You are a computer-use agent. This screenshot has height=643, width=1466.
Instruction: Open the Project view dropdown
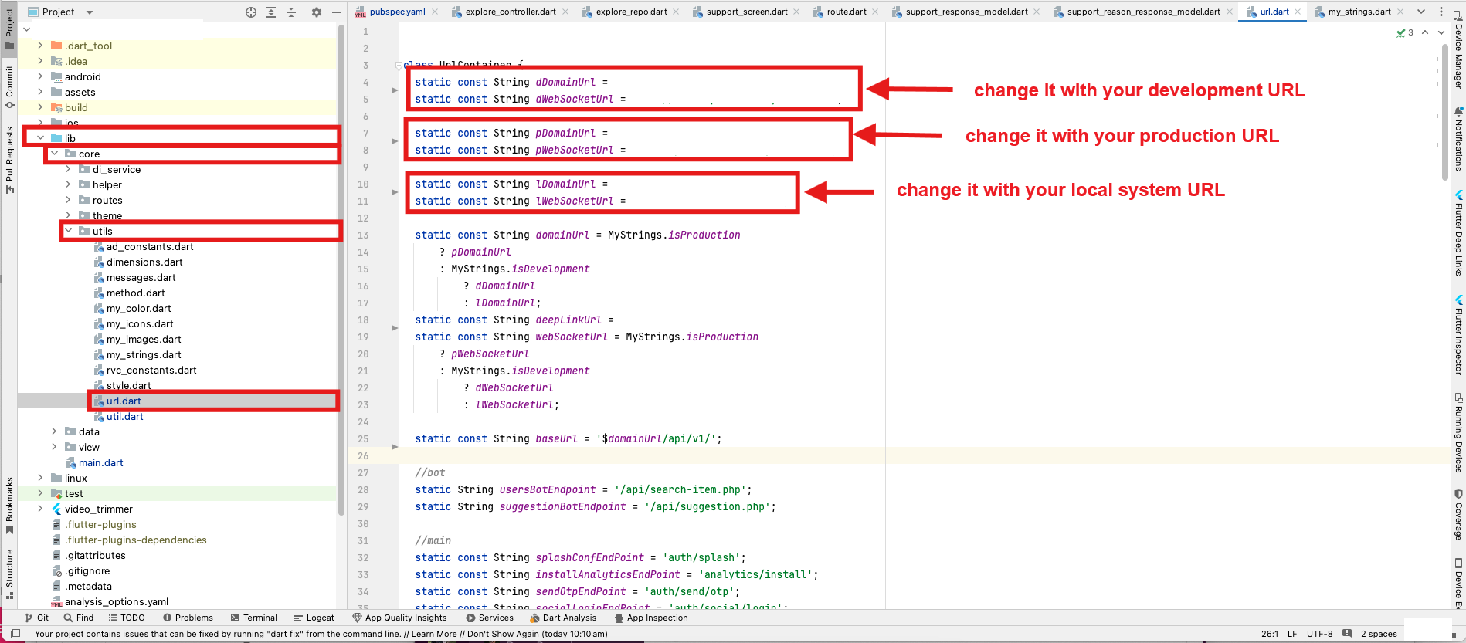[x=89, y=12]
